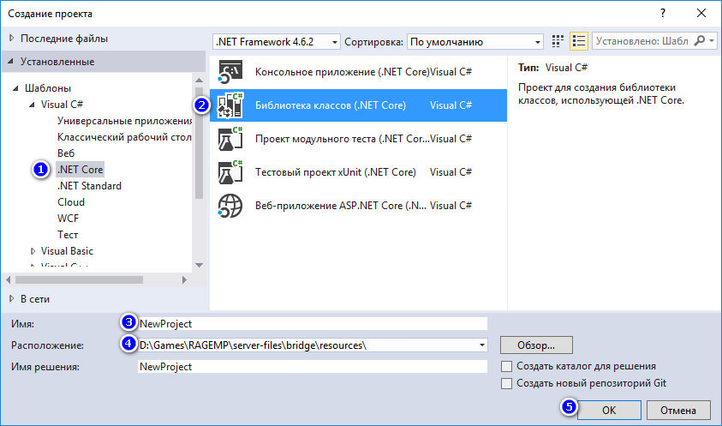Click the Отмена button

[678, 410]
